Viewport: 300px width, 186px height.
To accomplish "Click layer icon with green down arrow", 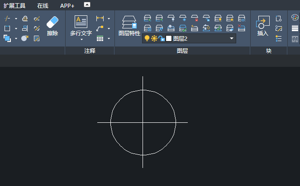I will [148, 19].
